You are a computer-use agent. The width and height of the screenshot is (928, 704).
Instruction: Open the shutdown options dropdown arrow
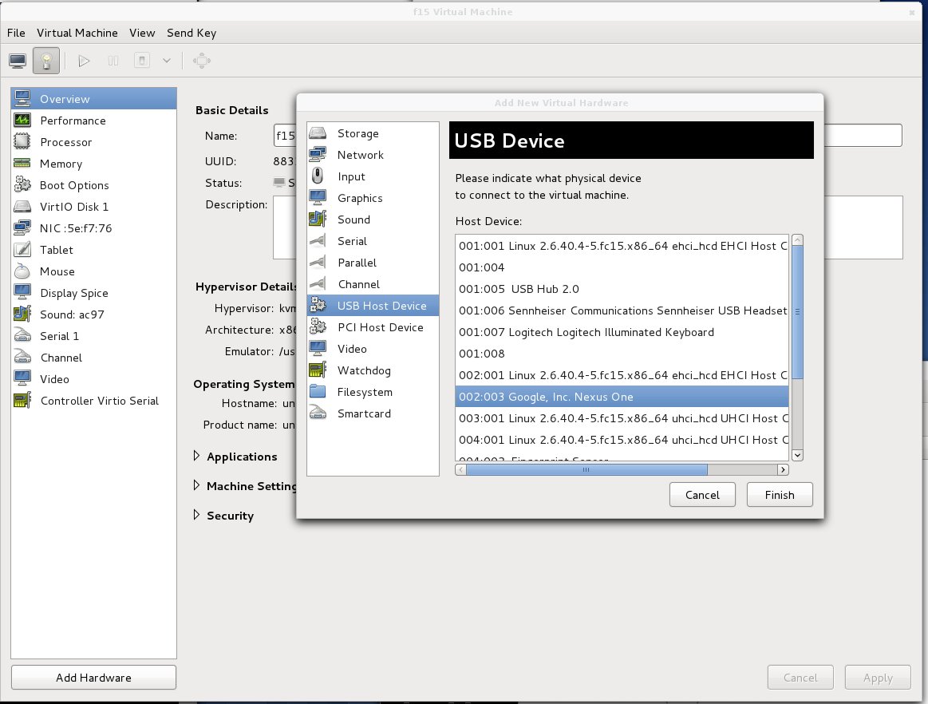click(x=167, y=61)
